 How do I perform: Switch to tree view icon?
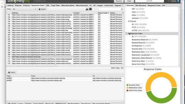pos(87,9)
